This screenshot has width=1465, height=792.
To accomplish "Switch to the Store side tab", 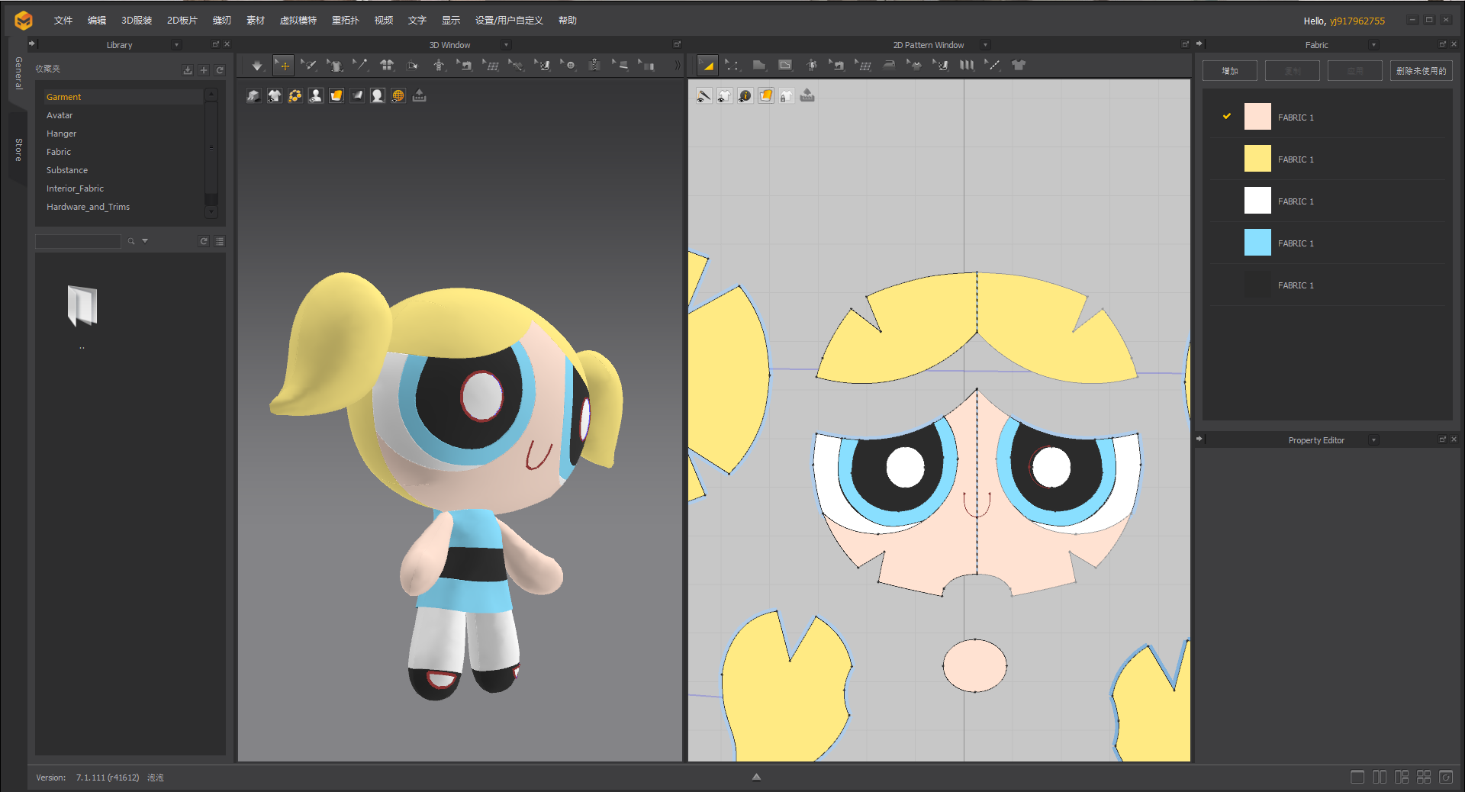I will click(18, 150).
